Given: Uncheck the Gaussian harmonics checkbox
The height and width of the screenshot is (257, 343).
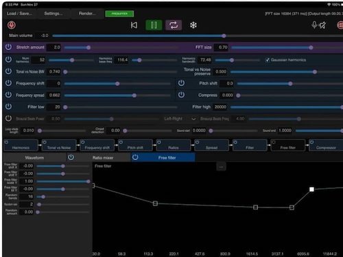Looking at the screenshot, I should (x=267, y=60).
